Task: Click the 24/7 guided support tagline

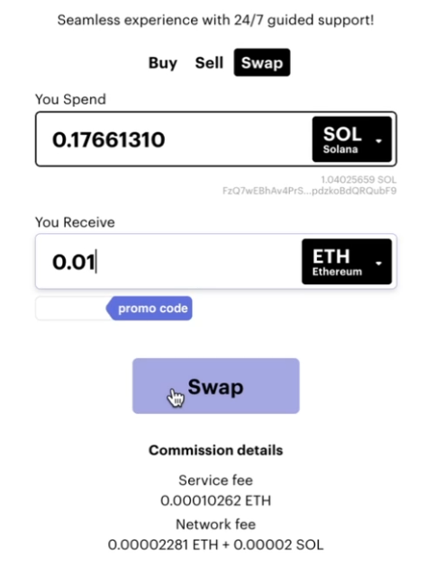Action: [215, 20]
